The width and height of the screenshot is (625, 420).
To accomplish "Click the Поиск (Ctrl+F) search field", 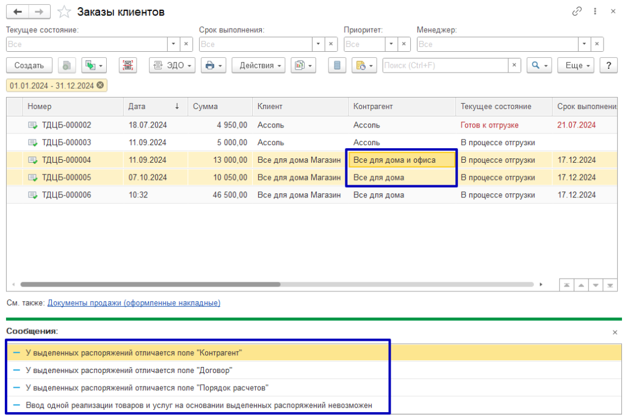I will (x=446, y=65).
